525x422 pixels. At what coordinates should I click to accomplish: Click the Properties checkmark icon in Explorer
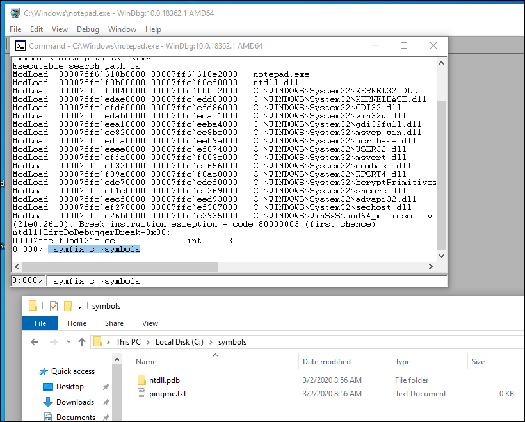(x=54, y=306)
